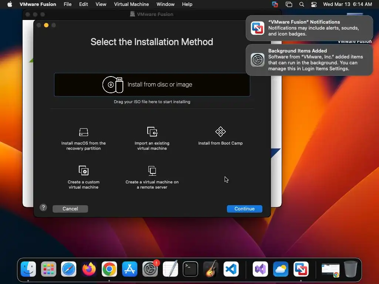Open System Settings from the dock
Image resolution: width=379 pixels, height=284 pixels.
click(150, 269)
